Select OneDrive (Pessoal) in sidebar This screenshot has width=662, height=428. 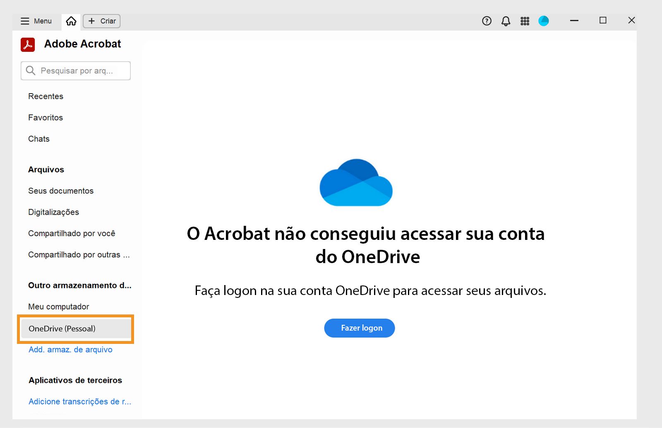pyautogui.click(x=62, y=329)
